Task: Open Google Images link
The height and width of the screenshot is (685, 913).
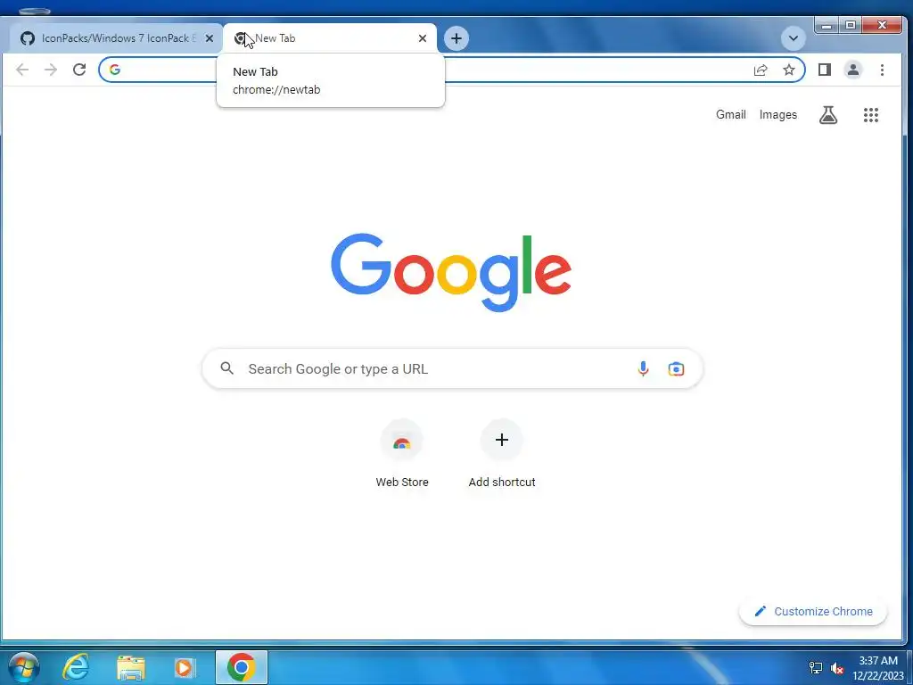Action: (x=777, y=115)
